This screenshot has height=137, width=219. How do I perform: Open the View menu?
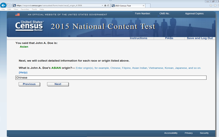click(x=16, y=9)
